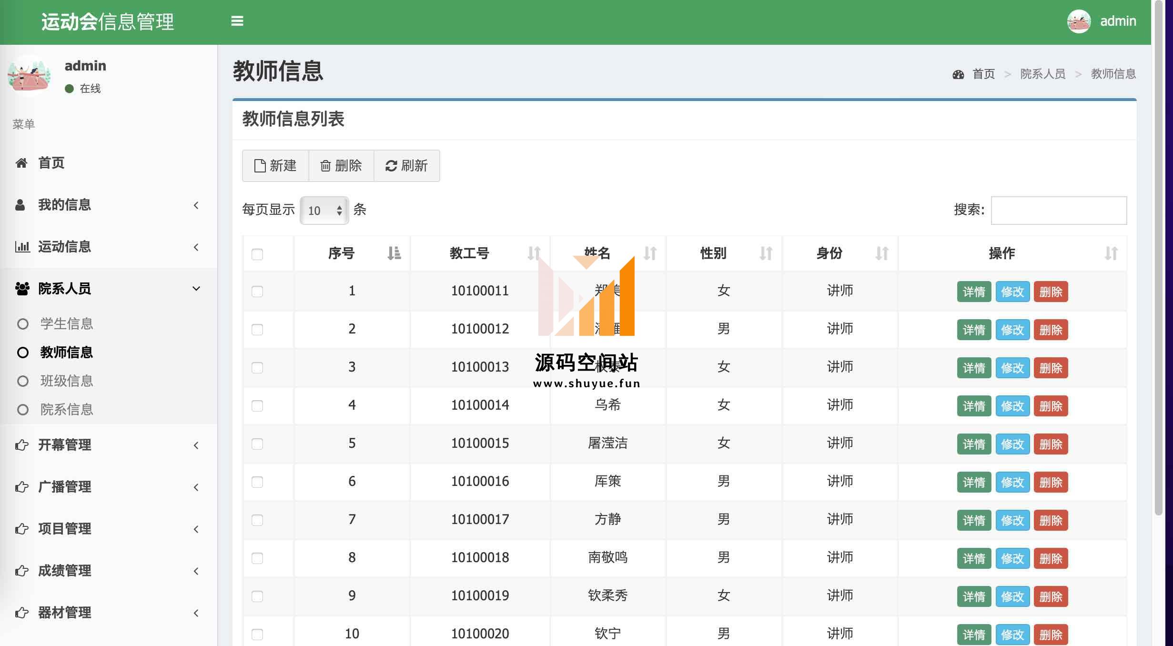Sort by 身份 column sort icon
Viewport: 1173px width, 646px height.
882,253
